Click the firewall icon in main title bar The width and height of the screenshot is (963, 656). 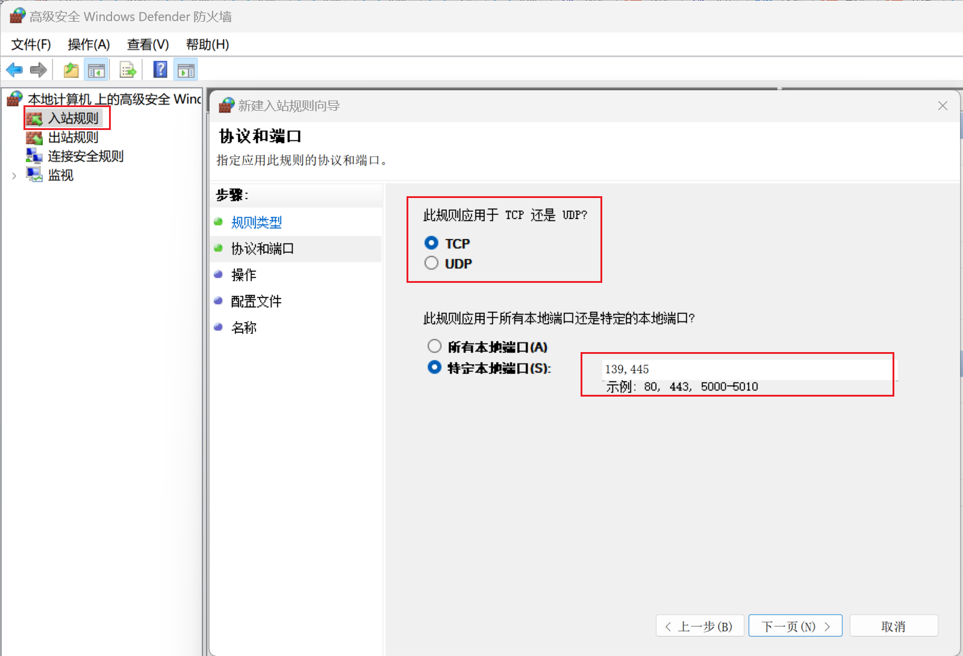[17, 16]
